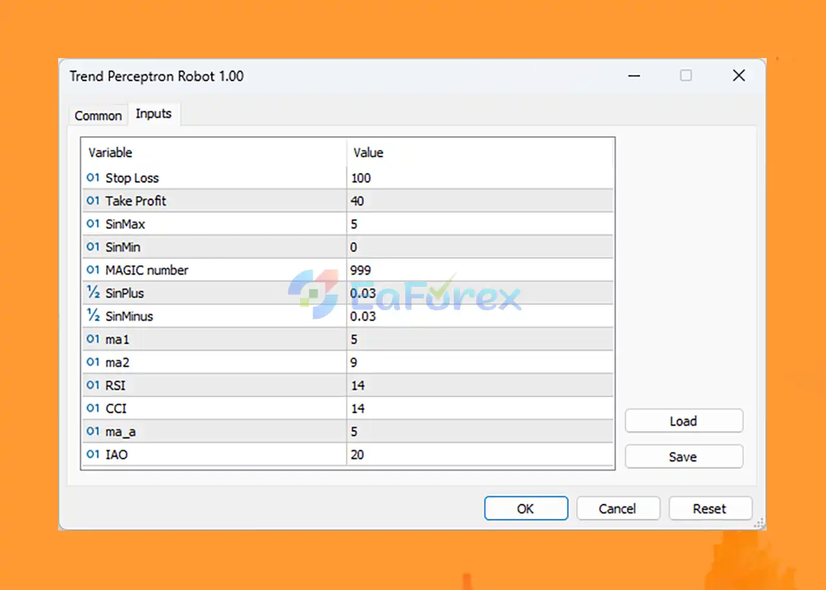The width and height of the screenshot is (826, 590).
Task: Select the ma1 variable name
Action: pyautogui.click(x=117, y=339)
